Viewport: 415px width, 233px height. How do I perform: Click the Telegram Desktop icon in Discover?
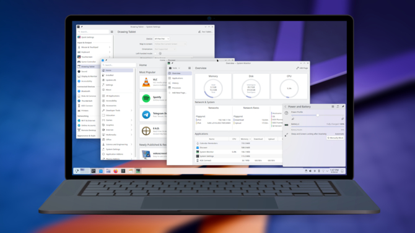[x=146, y=115]
